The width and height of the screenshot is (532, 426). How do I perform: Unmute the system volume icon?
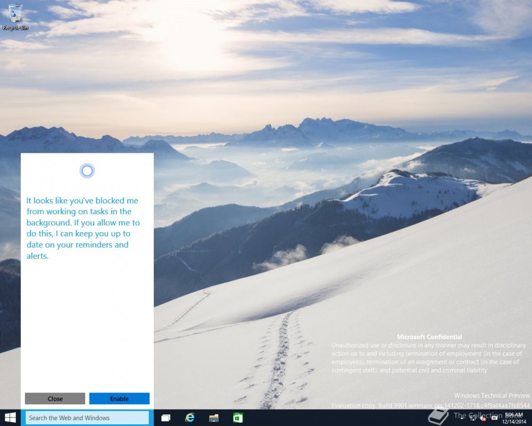pos(483,419)
